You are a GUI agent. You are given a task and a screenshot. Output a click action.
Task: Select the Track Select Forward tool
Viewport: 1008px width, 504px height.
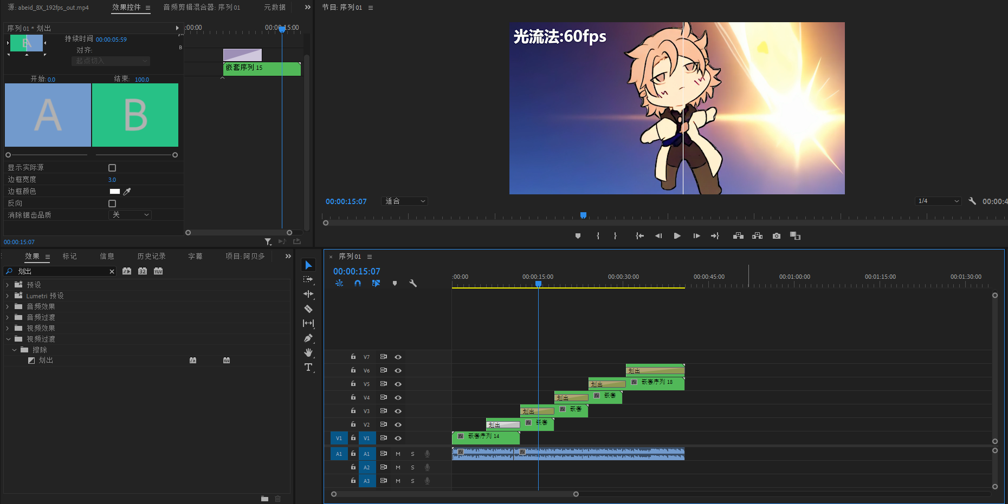tap(308, 279)
